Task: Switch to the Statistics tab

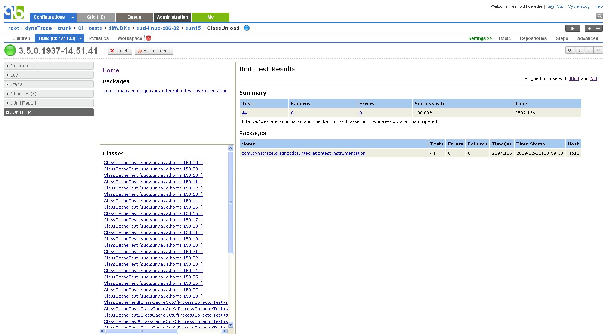Action: pos(98,38)
